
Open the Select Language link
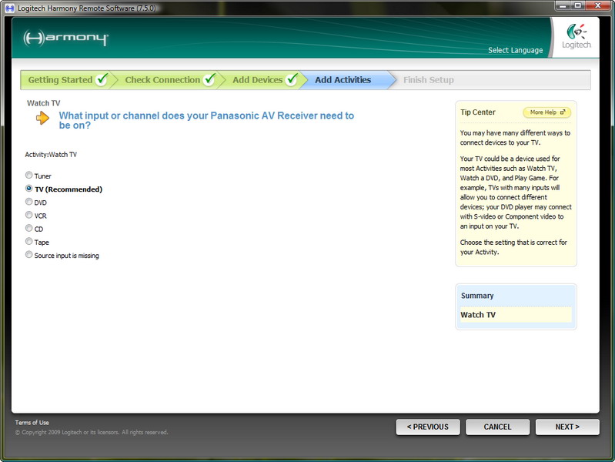click(515, 51)
